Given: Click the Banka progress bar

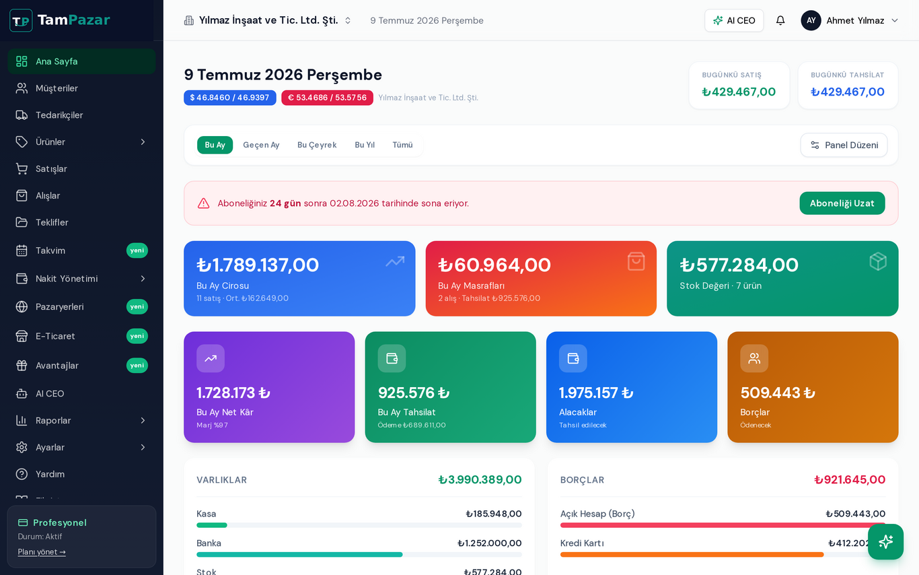Looking at the screenshot, I should coord(359,555).
